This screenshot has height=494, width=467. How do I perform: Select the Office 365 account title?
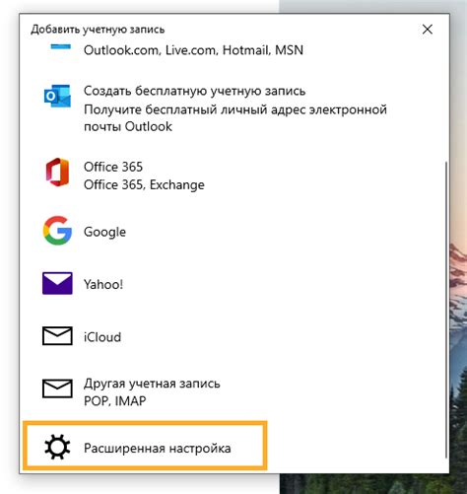[x=113, y=167]
